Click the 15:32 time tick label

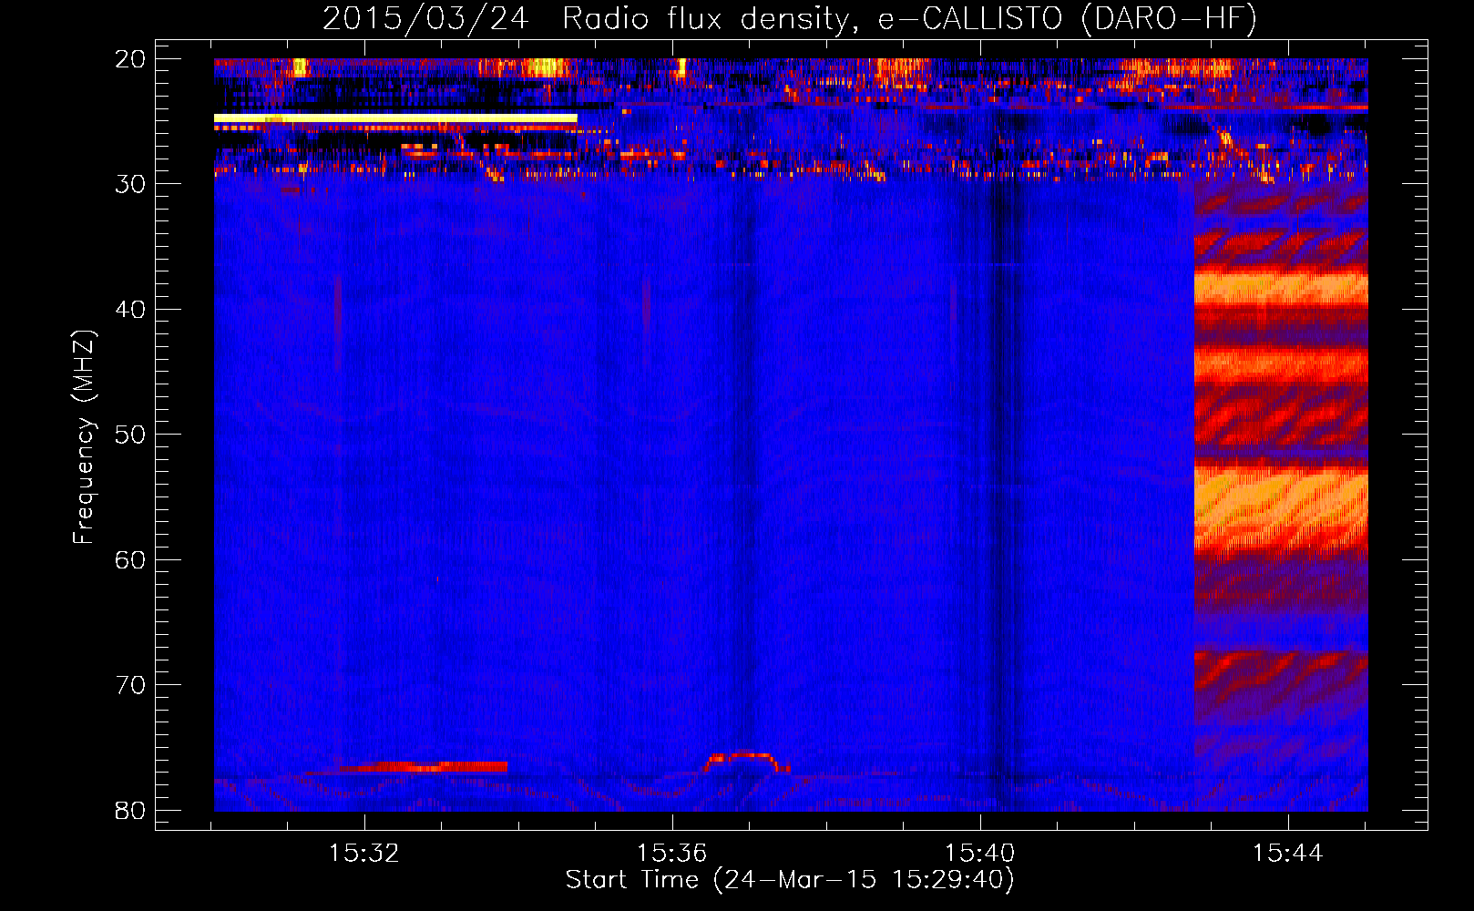click(x=364, y=854)
